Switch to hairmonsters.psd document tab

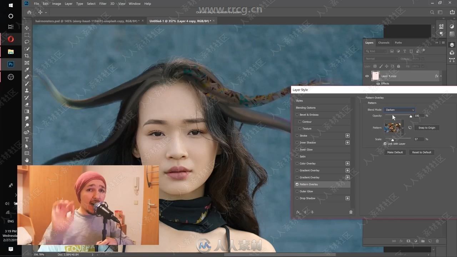(x=87, y=21)
